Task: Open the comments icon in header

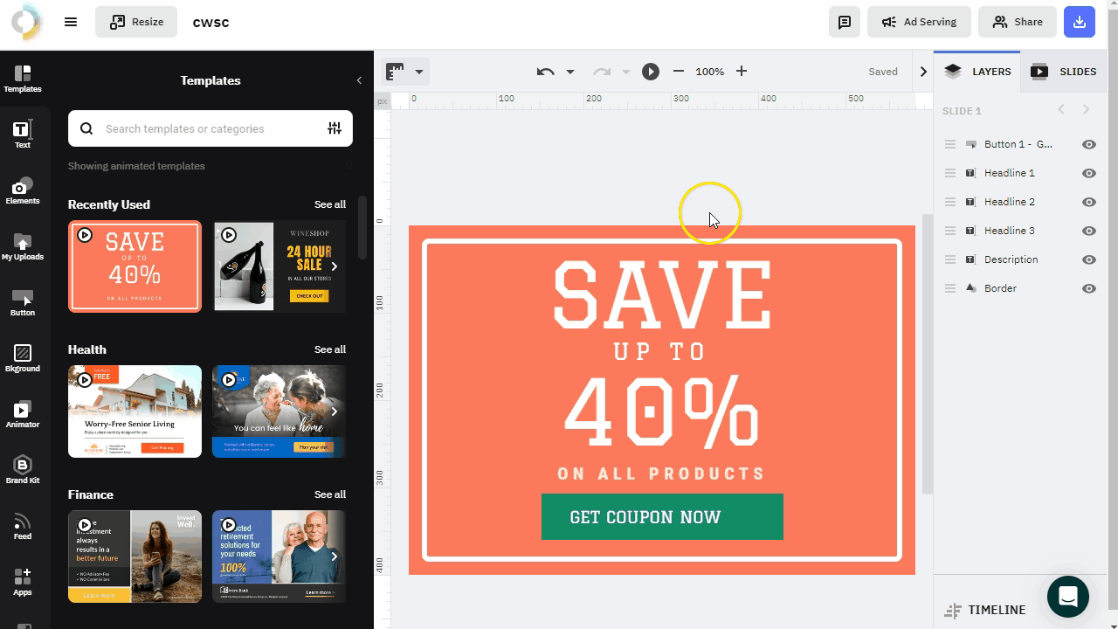Action: point(845,22)
